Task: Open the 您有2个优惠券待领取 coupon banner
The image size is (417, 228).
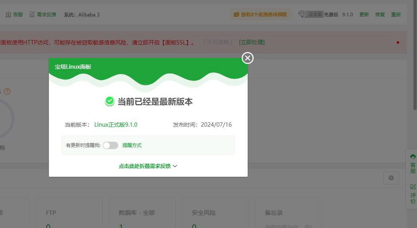Action: click(x=260, y=15)
